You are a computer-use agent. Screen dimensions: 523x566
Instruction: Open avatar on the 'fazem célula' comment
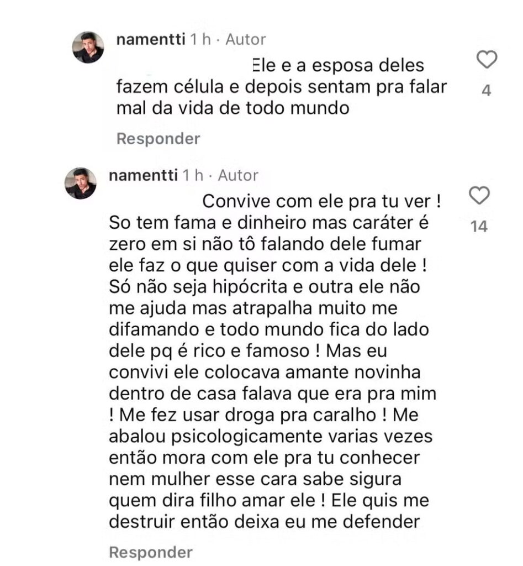click(x=88, y=47)
